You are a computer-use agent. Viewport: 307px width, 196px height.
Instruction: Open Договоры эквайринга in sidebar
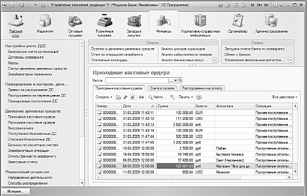[26, 57]
